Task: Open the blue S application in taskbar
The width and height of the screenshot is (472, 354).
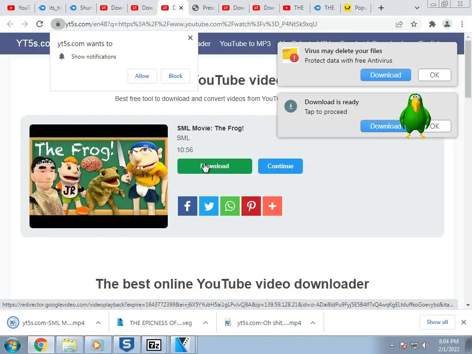Action: [x=126, y=345]
